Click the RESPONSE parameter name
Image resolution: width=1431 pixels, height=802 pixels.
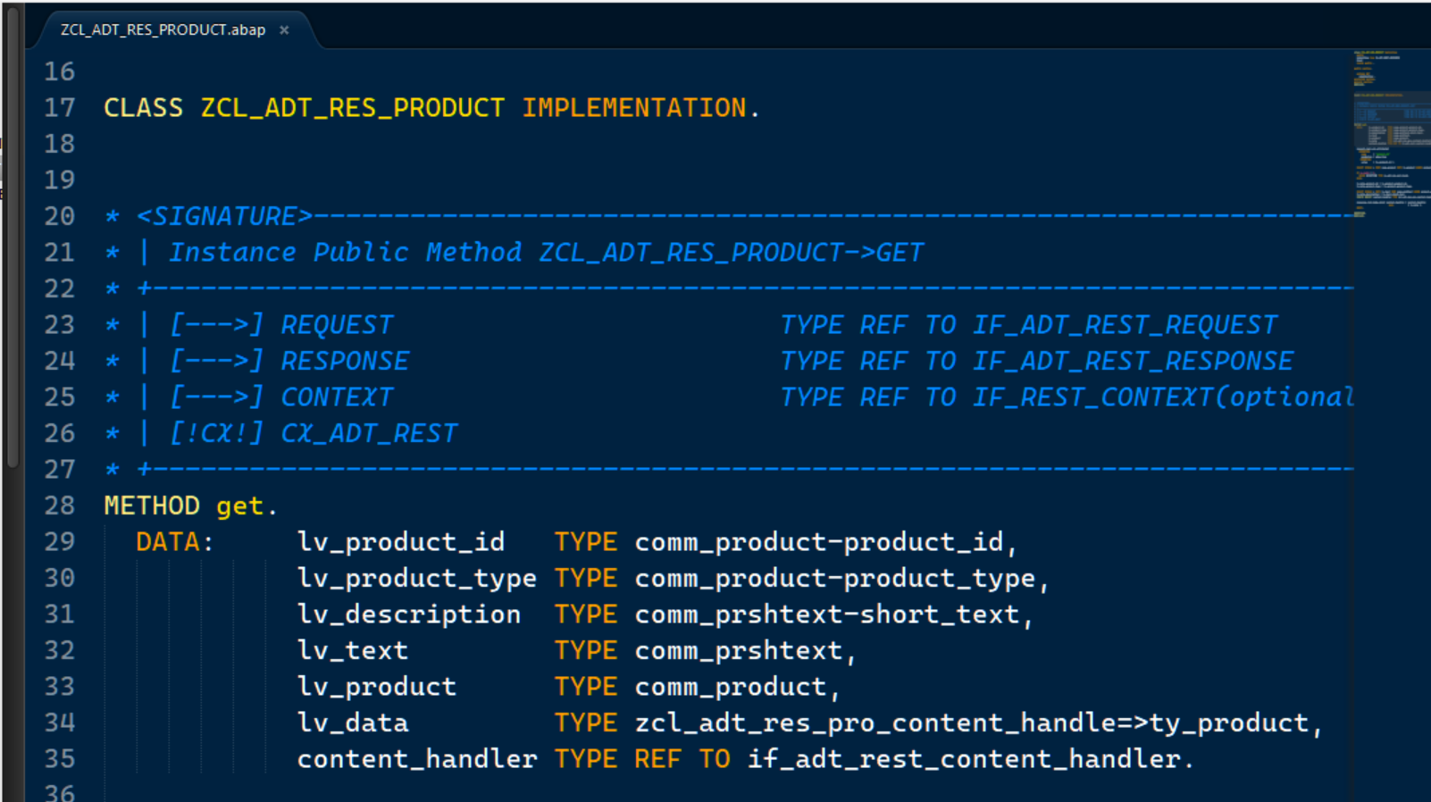click(345, 361)
